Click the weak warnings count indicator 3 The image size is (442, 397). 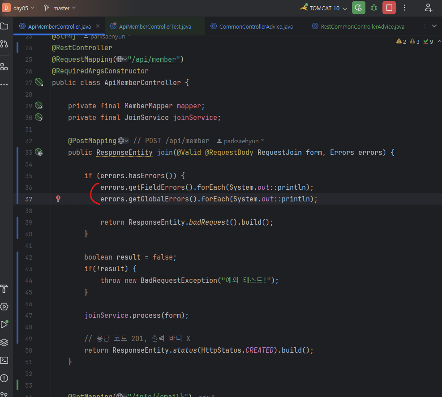415,42
